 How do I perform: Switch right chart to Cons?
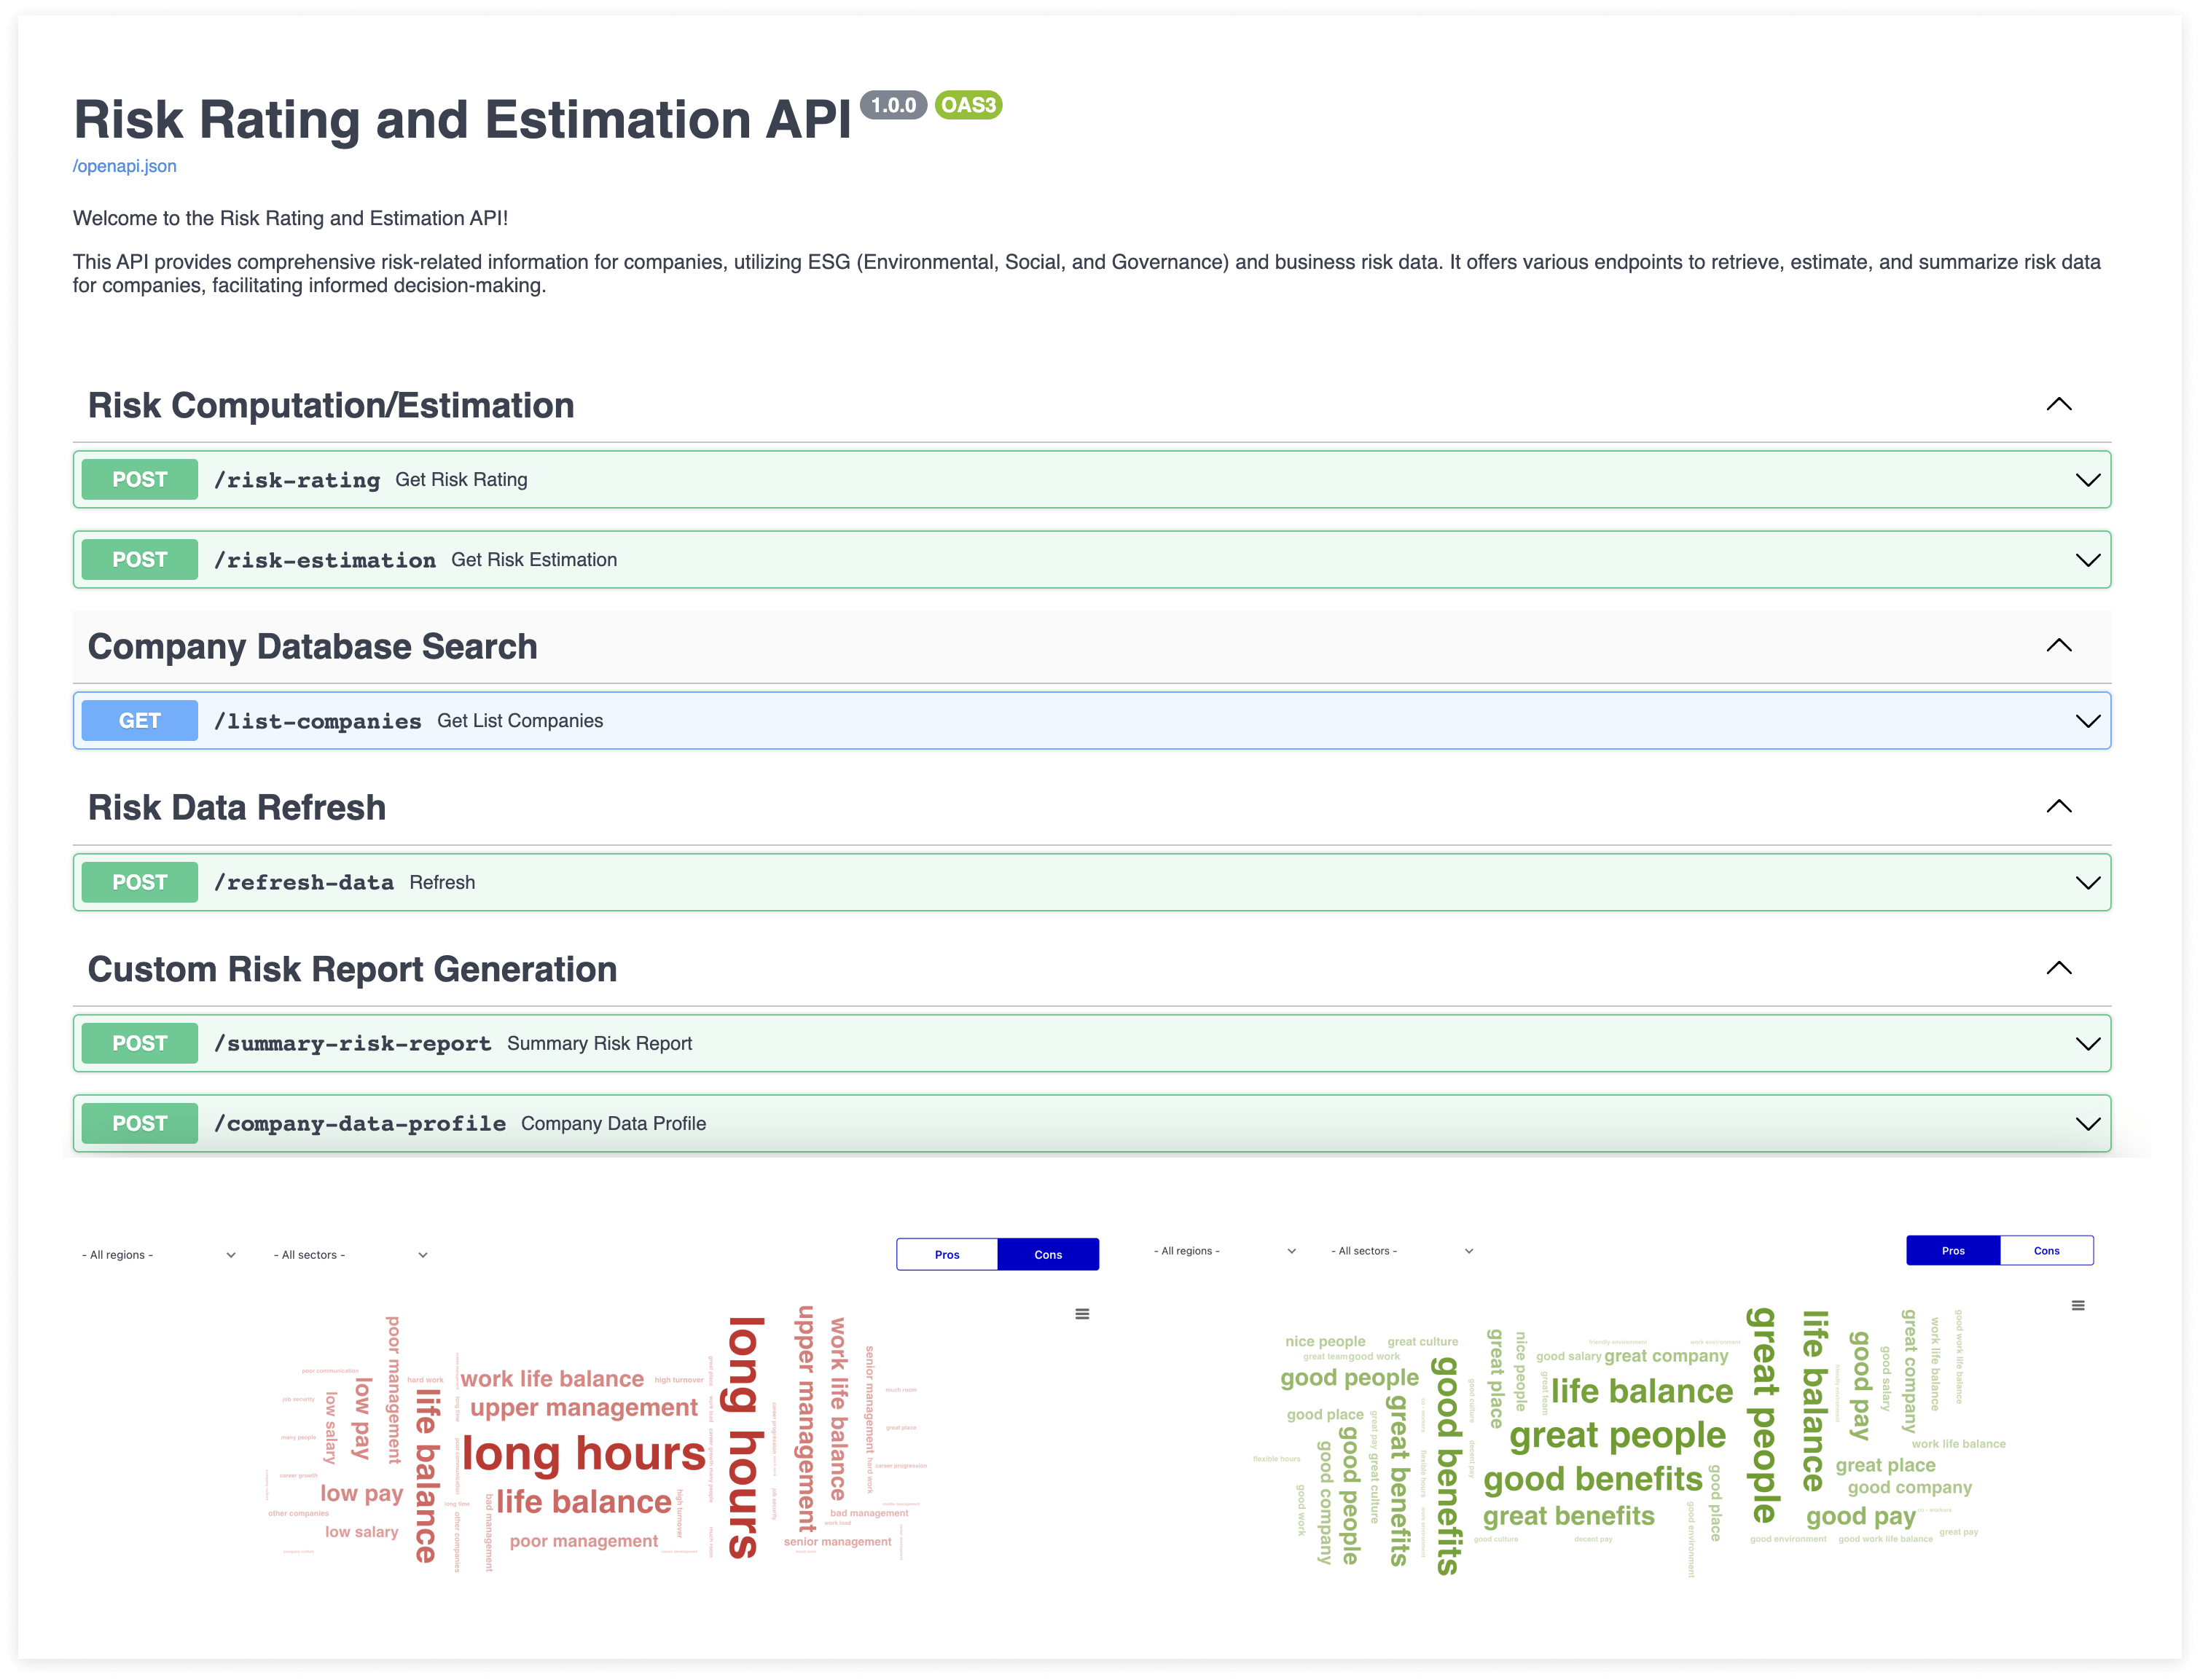(2046, 1250)
